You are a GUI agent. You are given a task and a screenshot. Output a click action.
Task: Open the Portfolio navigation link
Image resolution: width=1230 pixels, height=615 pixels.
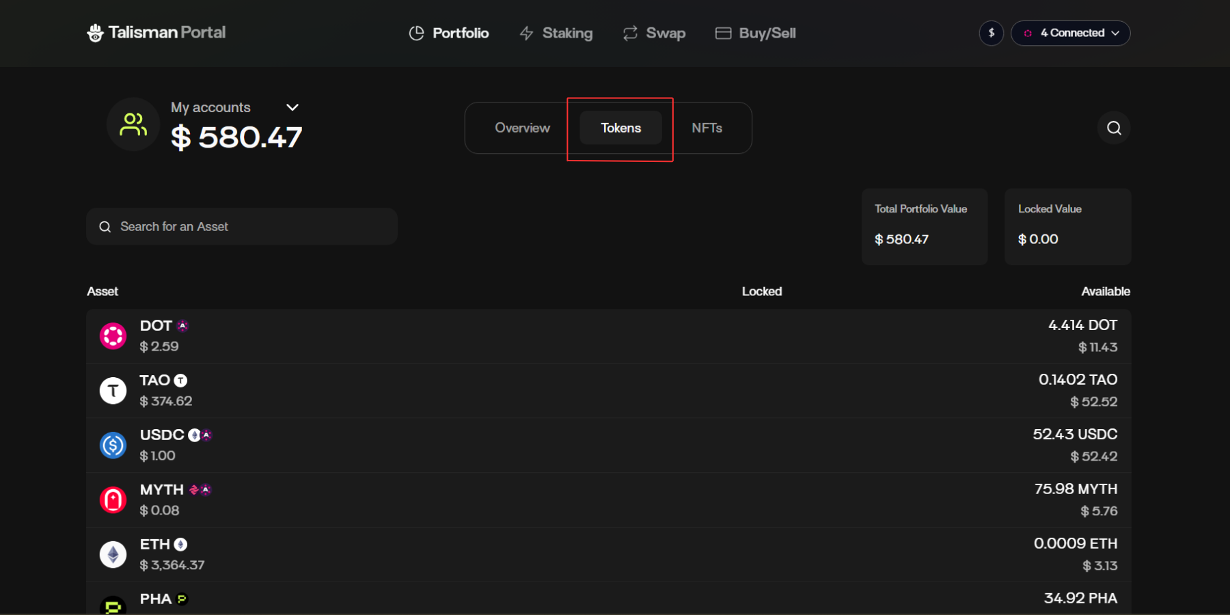click(449, 33)
